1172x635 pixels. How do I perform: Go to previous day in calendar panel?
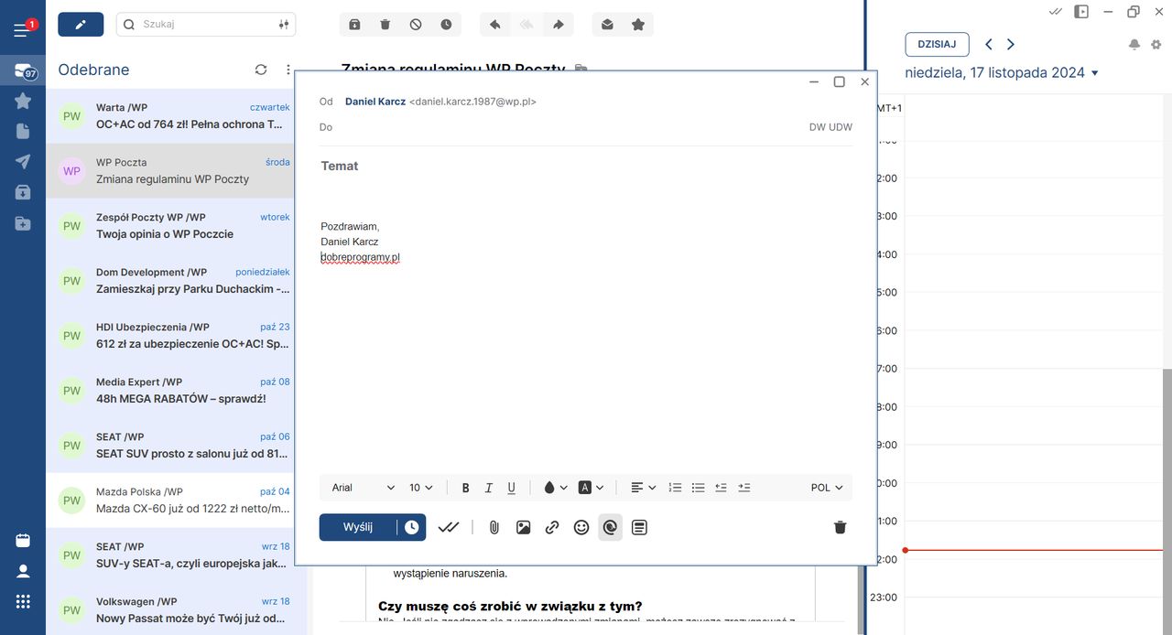pyautogui.click(x=988, y=44)
